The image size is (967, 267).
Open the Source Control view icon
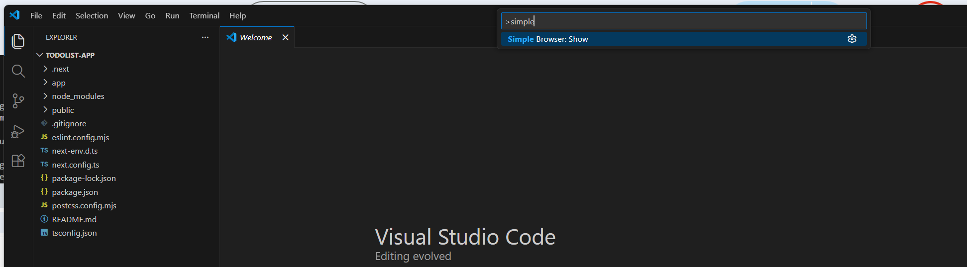pos(18,101)
